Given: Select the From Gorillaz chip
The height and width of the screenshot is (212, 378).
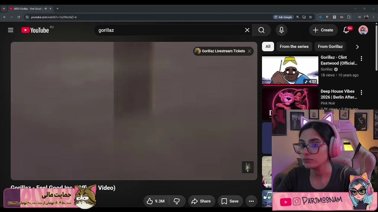Looking at the screenshot, I should 330,47.
